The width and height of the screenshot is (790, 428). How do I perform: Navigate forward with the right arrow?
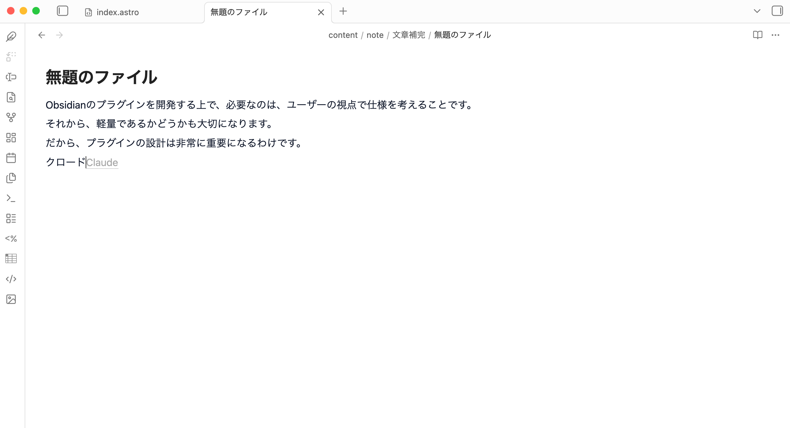pos(59,35)
